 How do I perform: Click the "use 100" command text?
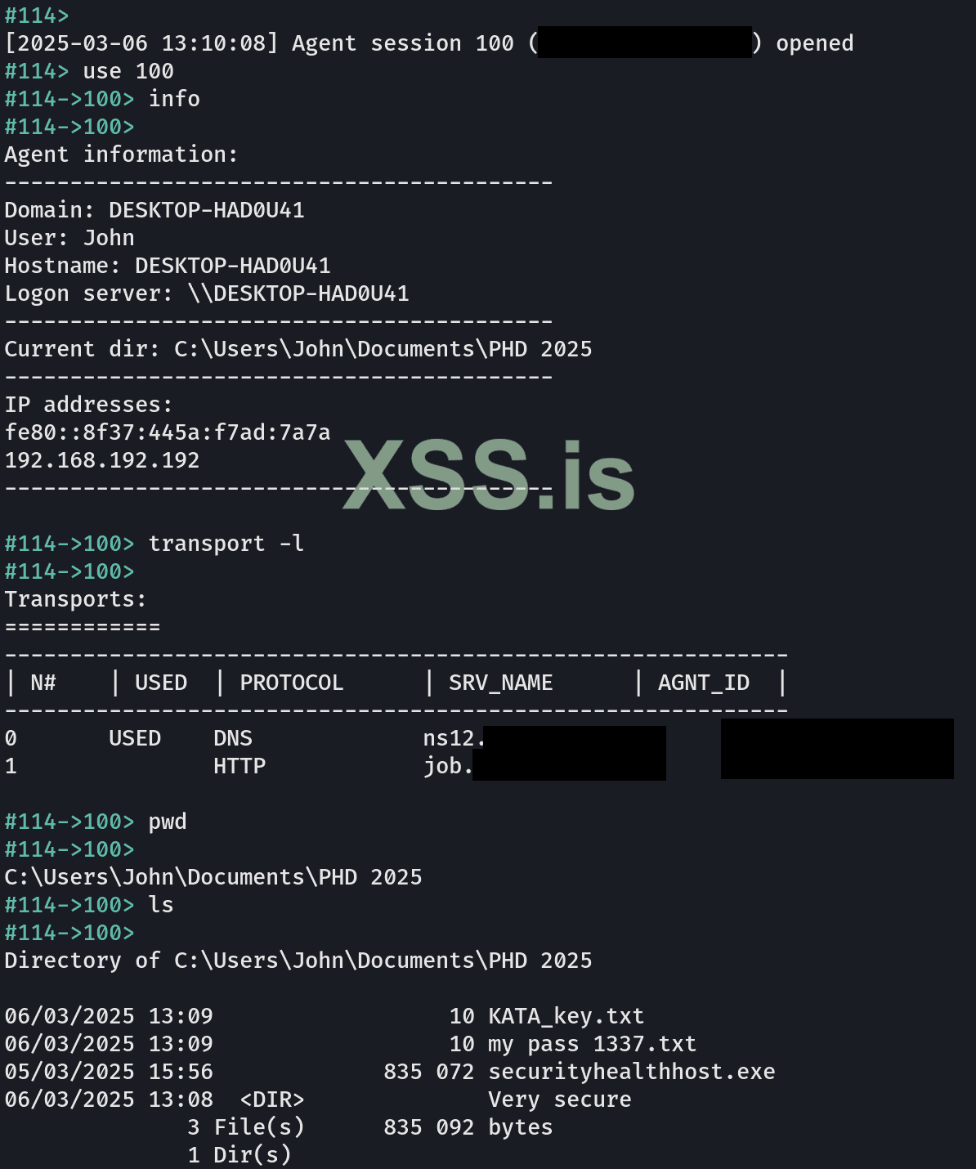point(128,71)
